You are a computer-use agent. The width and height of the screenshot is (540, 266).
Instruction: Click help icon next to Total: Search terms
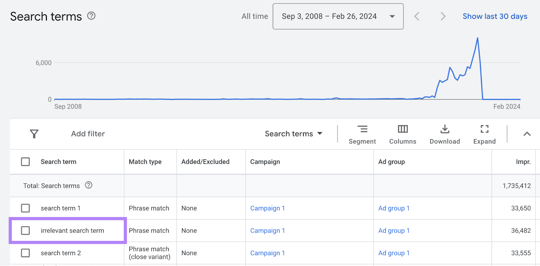88,185
